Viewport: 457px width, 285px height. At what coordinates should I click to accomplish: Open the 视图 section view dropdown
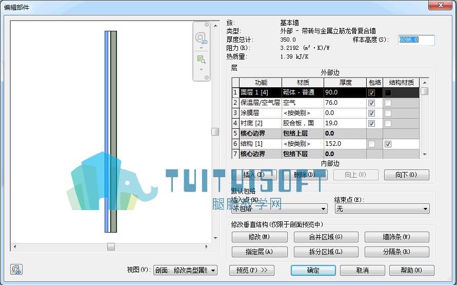pos(185,271)
